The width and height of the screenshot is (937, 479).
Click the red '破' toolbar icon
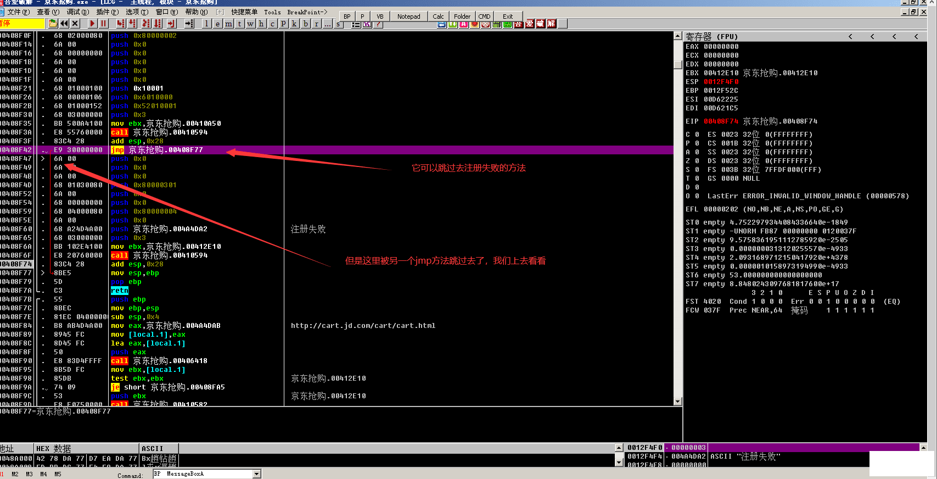541,24
